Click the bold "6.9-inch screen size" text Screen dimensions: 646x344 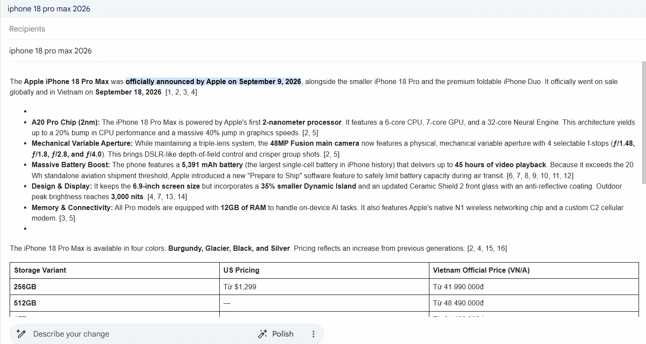166,186
